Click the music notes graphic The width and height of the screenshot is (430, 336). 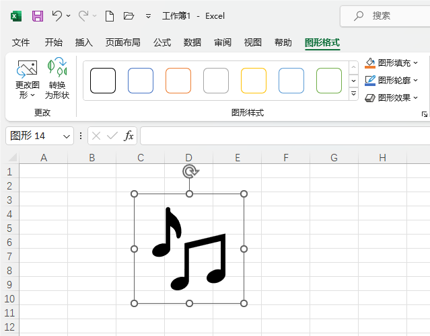pos(189,249)
